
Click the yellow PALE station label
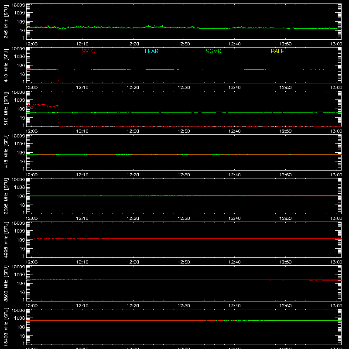[277, 51]
